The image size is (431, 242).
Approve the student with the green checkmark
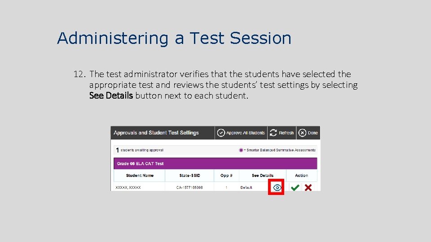point(295,188)
